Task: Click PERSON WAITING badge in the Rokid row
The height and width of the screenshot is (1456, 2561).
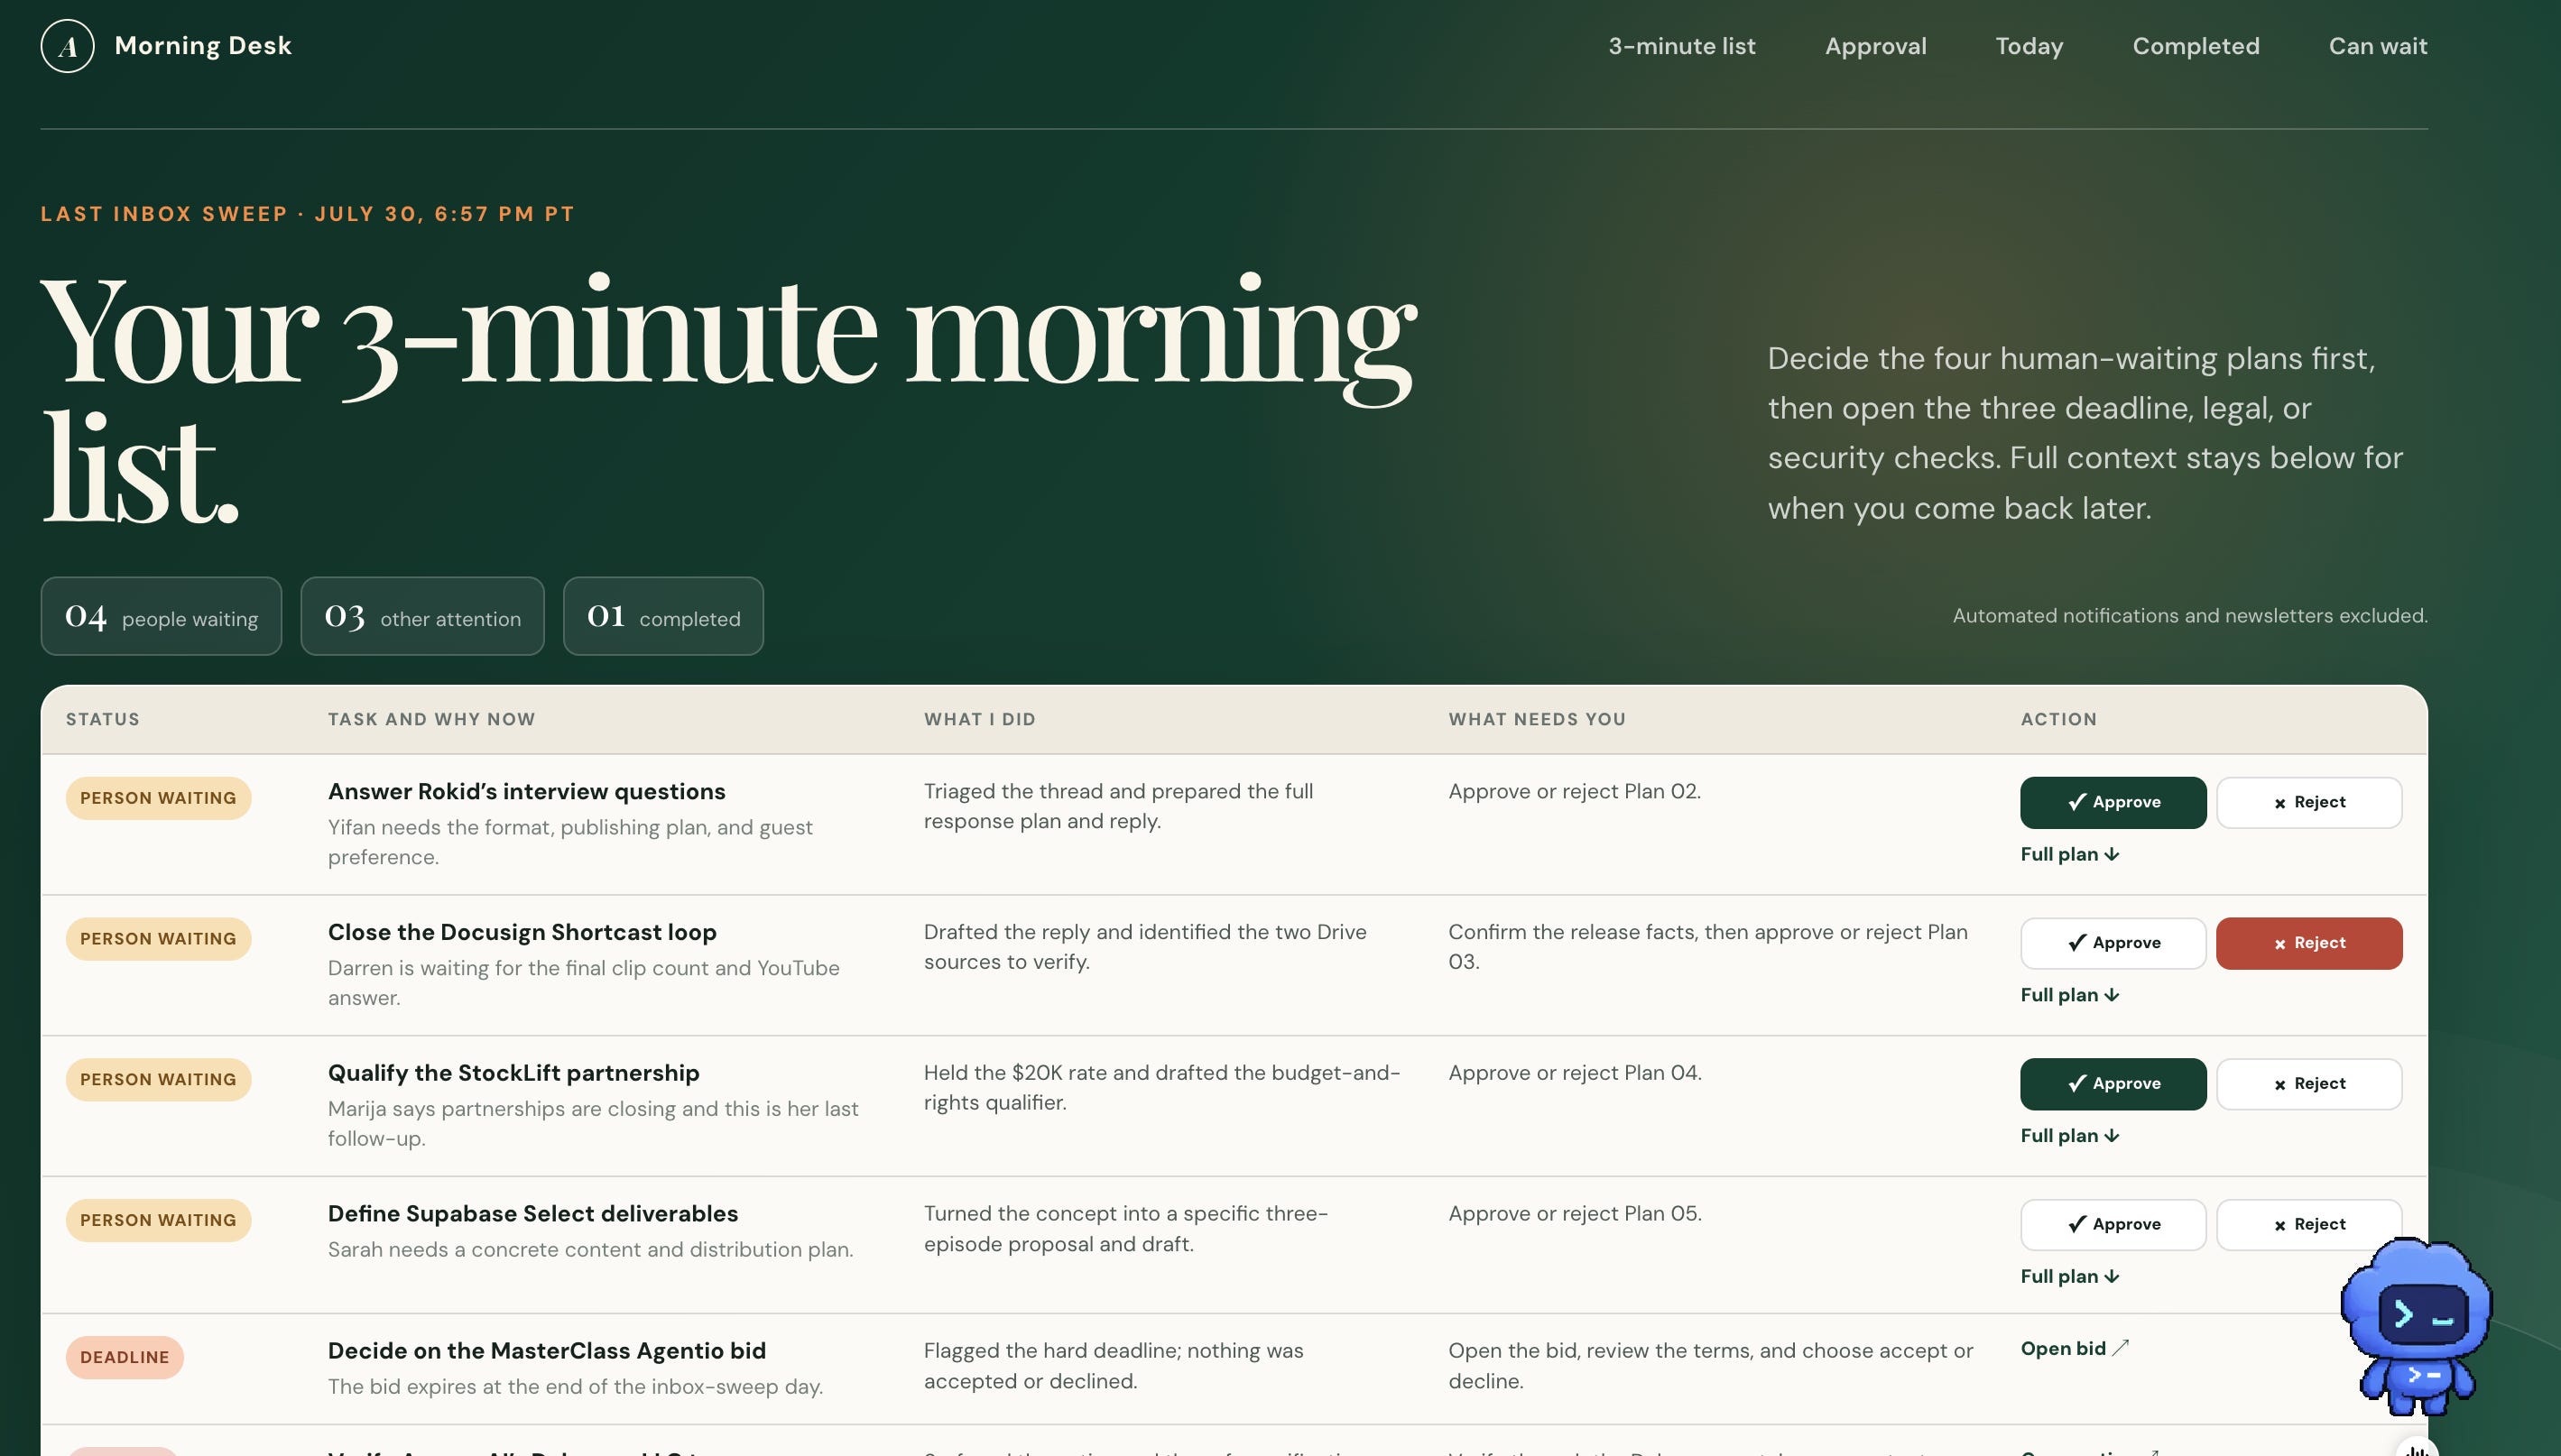Action: pos(158,798)
